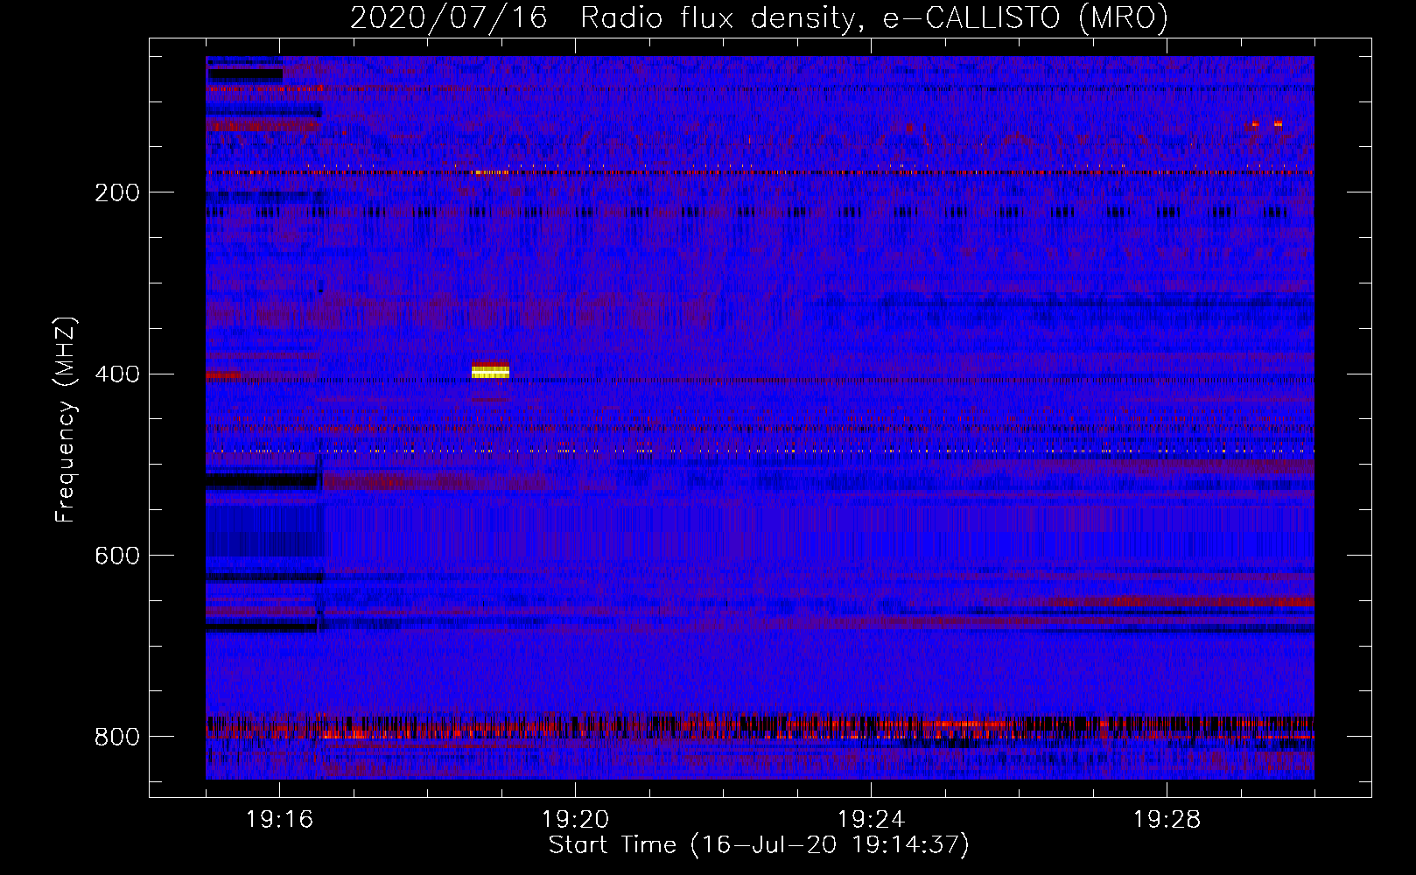The image size is (1416, 875).
Task: Click the '200' frequency tick label
Action: [117, 192]
